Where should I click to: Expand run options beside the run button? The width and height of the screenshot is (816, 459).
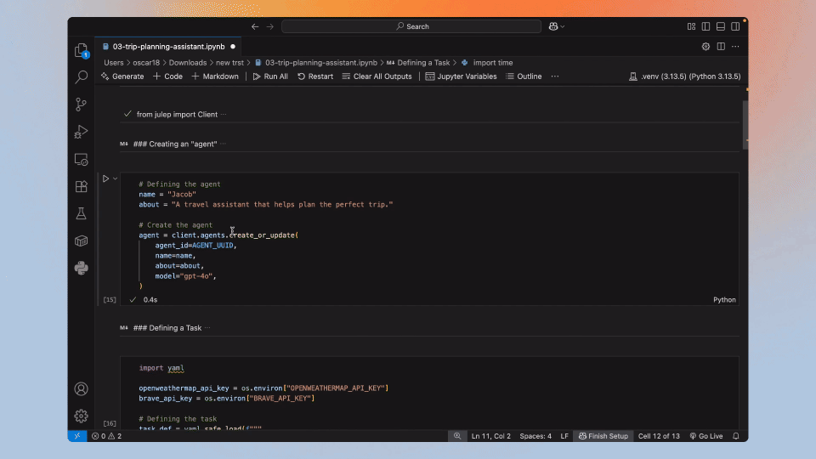click(x=116, y=178)
